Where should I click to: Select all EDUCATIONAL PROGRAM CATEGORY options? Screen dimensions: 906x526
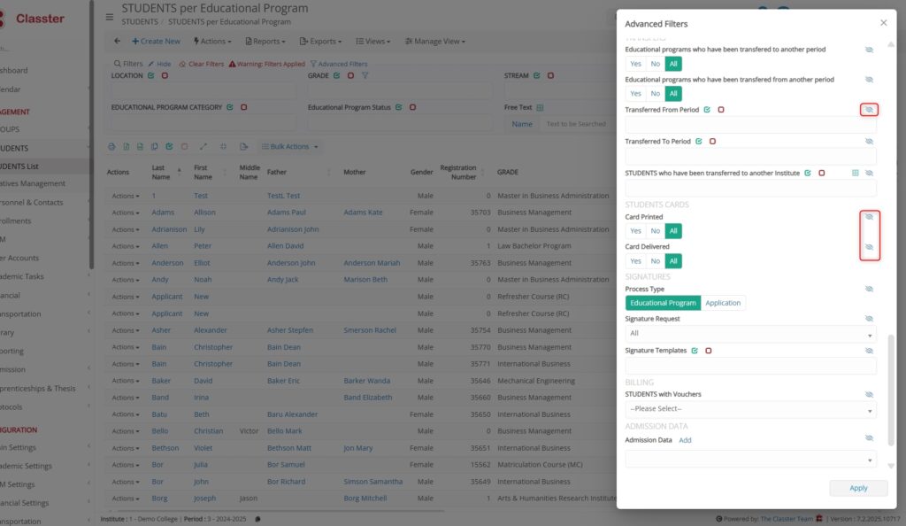pos(230,107)
